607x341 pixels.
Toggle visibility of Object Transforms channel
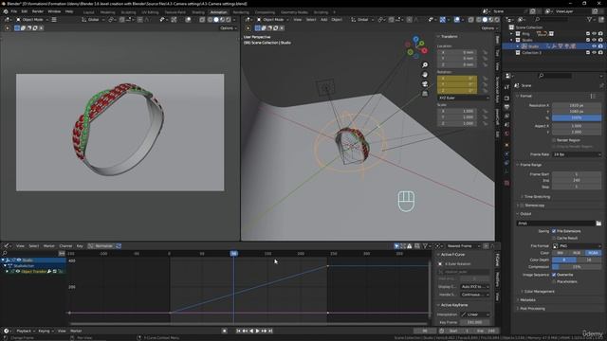(x=18, y=272)
